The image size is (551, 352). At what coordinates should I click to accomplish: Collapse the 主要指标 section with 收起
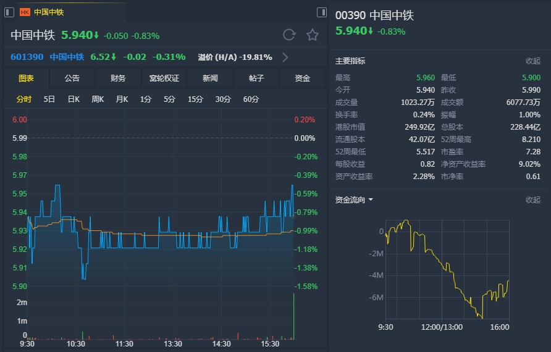[532, 61]
